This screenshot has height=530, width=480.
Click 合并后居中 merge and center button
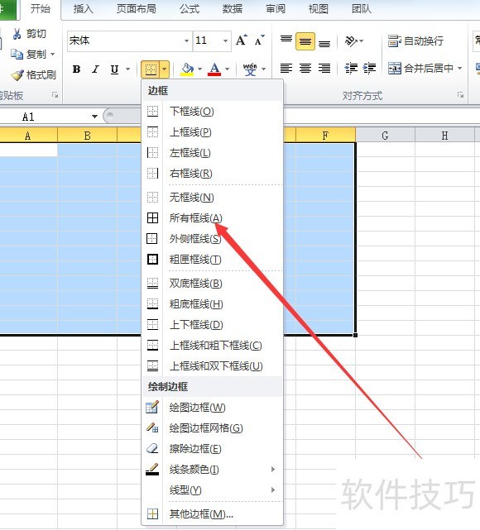click(x=425, y=69)
